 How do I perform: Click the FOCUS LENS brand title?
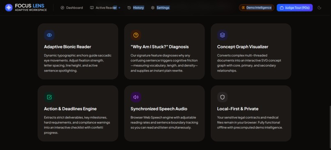(x=30, y=6)
